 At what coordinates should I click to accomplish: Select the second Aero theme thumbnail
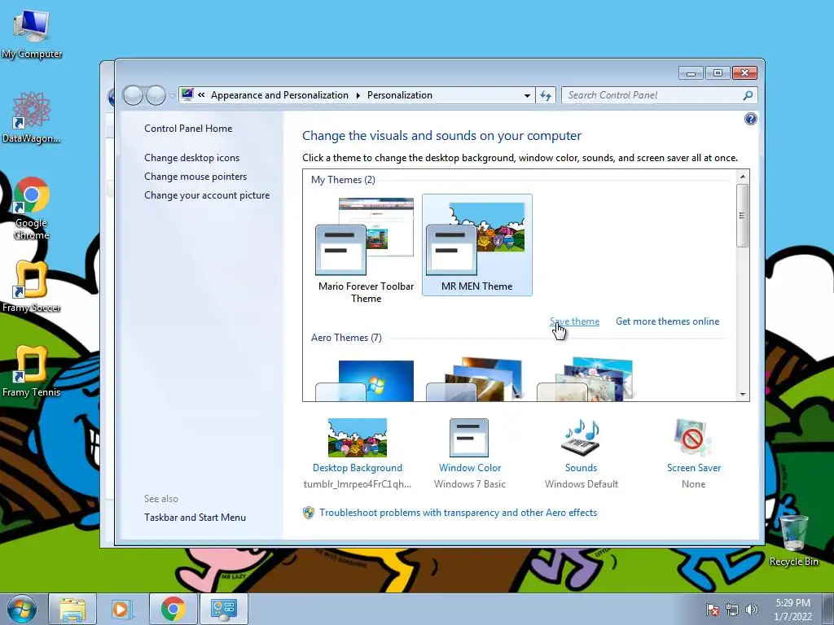[x=475, y=380]
